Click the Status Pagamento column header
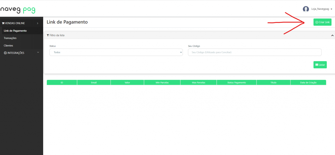Viewport: 335px width, 155px height. (237, 82)
